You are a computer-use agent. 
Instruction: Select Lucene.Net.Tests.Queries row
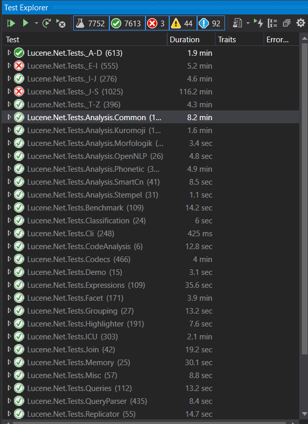pyautogui.click(x=151, y=388)
